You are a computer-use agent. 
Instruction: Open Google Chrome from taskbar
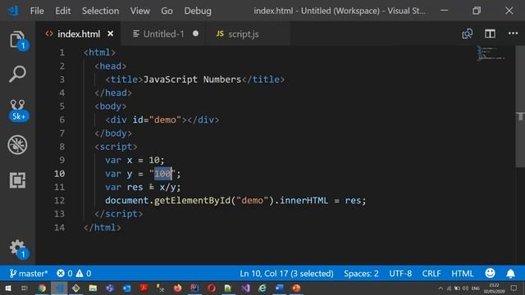(x=42, y=288)
